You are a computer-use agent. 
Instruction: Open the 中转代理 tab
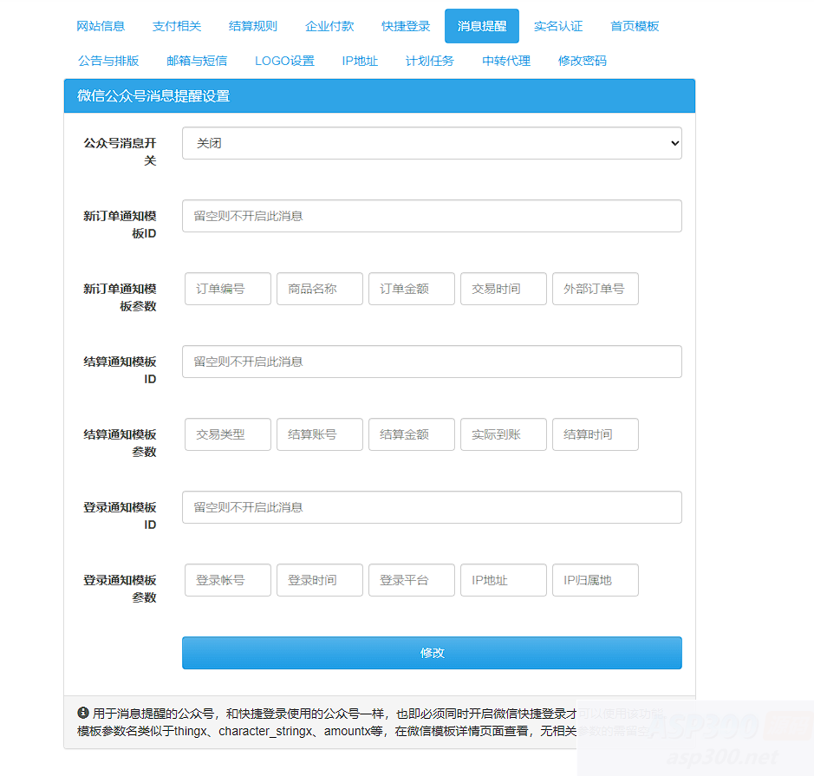tap(505, 61)
